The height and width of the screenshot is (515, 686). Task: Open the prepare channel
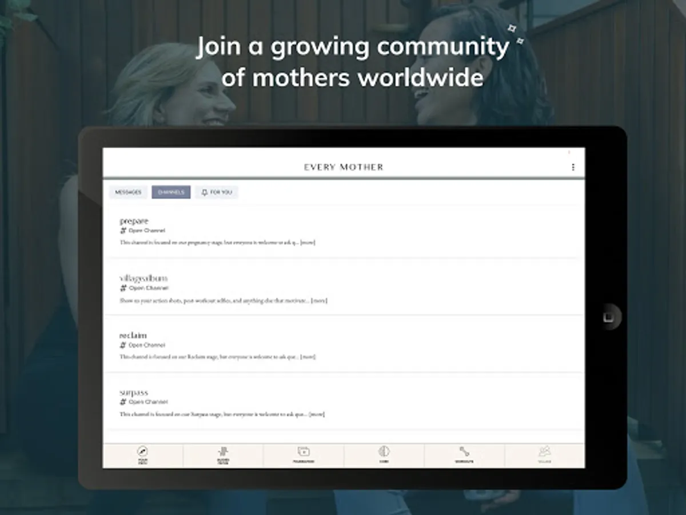pos(344,231)
